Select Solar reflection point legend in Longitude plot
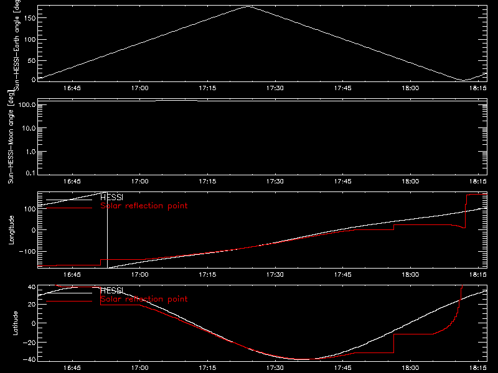This screenshot has height=373, width=498. [144, 206]
